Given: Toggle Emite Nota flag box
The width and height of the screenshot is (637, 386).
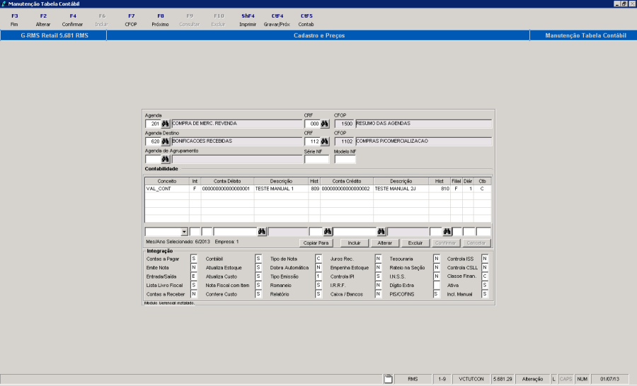Looking at the screenshot, I should (194, 267).
